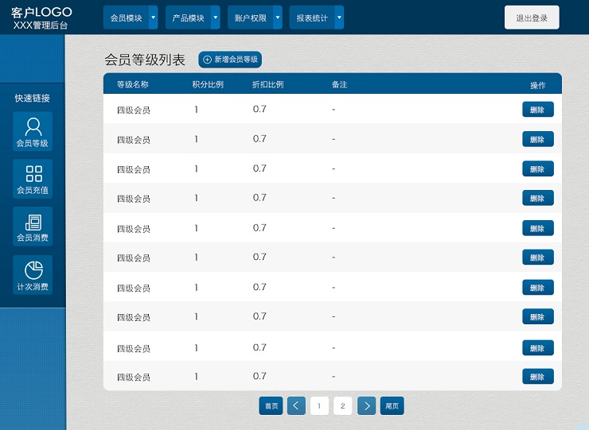Image resolution: width=589 pixels, height=430 pixels.
Task: Select page 2 in pagination
Action: [x=342, y=406]
